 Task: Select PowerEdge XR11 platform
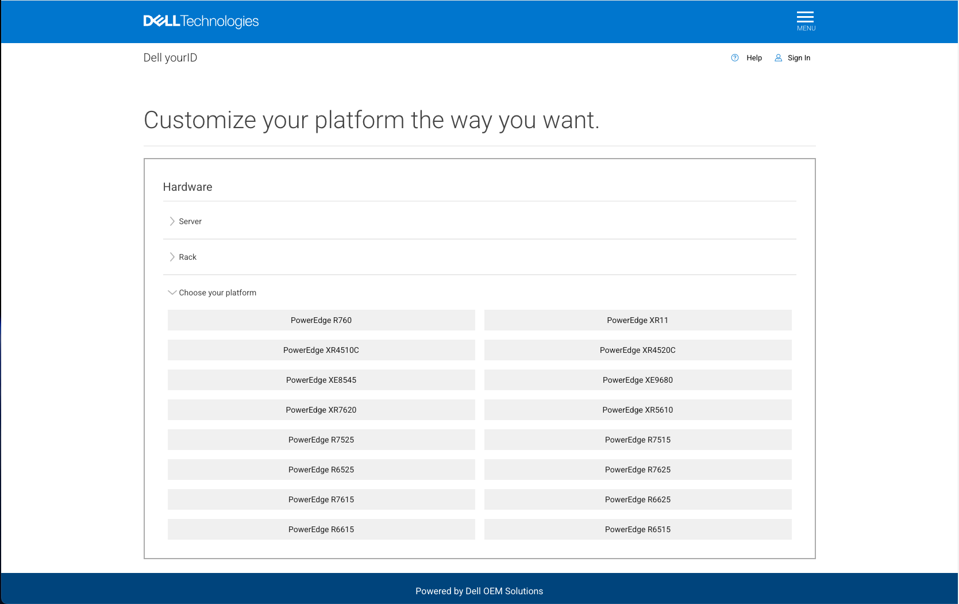[x=637, y=320]
